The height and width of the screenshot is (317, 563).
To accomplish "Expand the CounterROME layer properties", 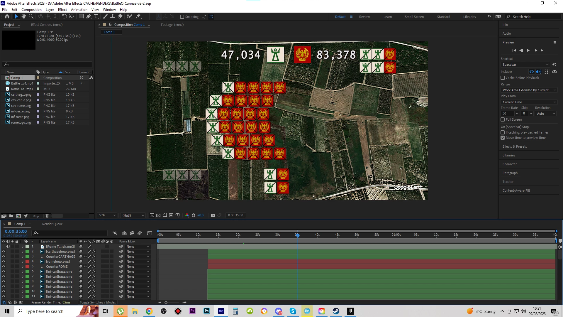I will tap(23, 267).
